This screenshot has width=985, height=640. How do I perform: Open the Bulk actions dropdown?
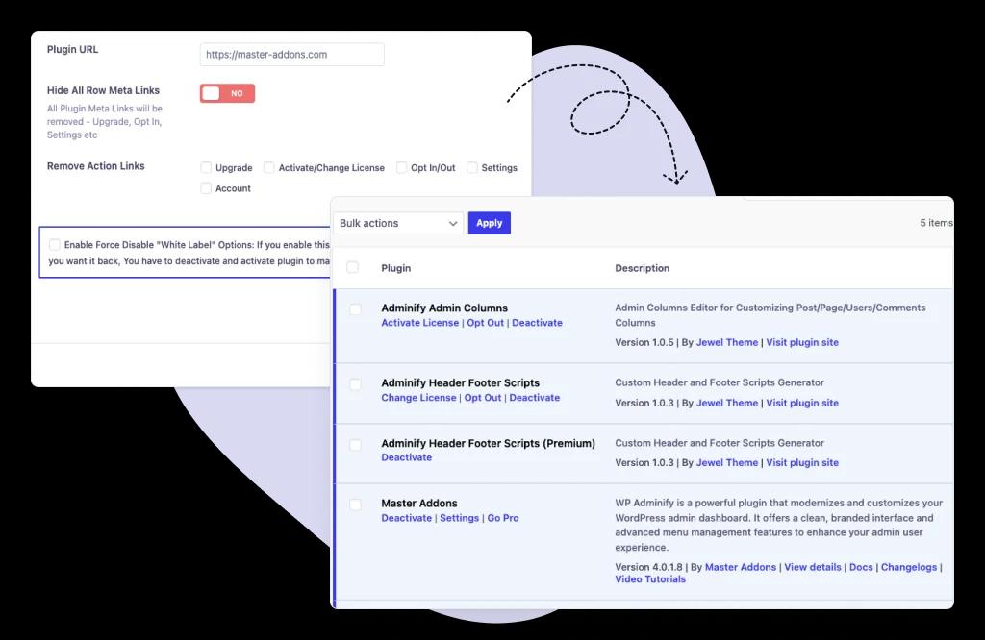coord(398,223)
